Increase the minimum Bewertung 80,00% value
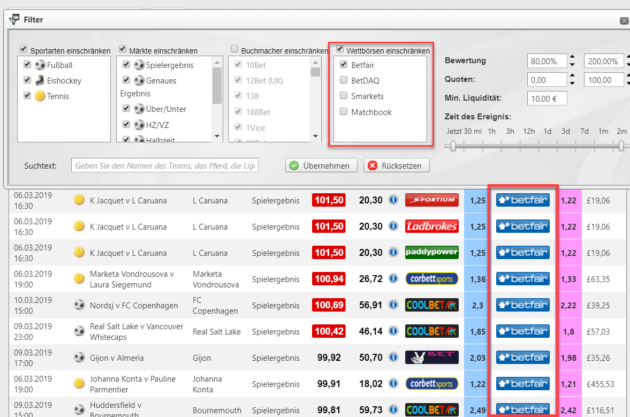 pyautogui.click(x=572, y=57)
